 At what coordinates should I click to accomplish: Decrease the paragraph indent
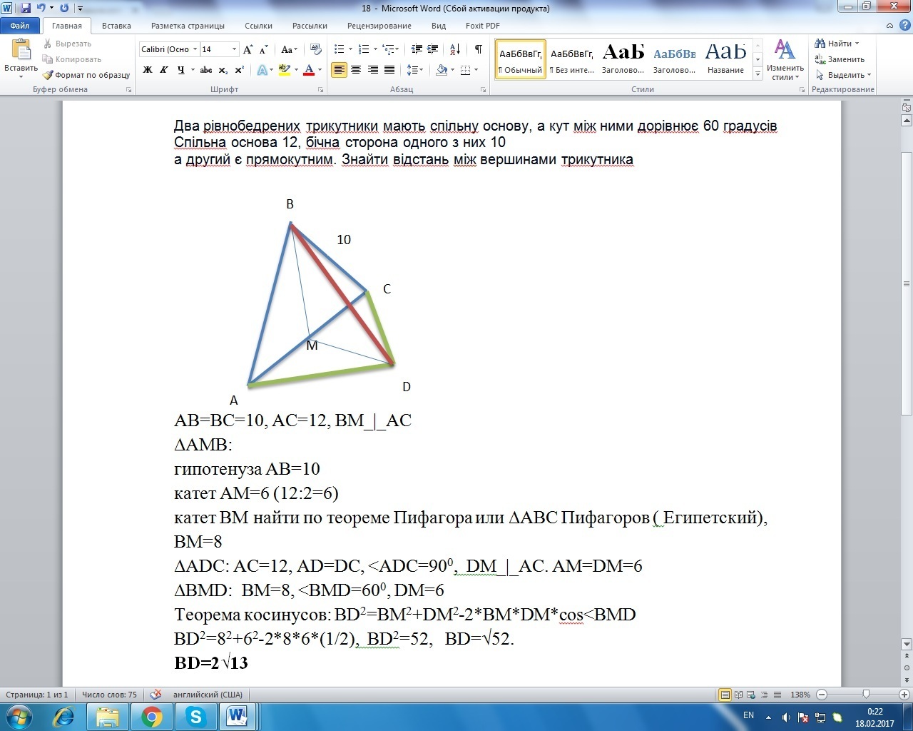[x=417, y=49]
